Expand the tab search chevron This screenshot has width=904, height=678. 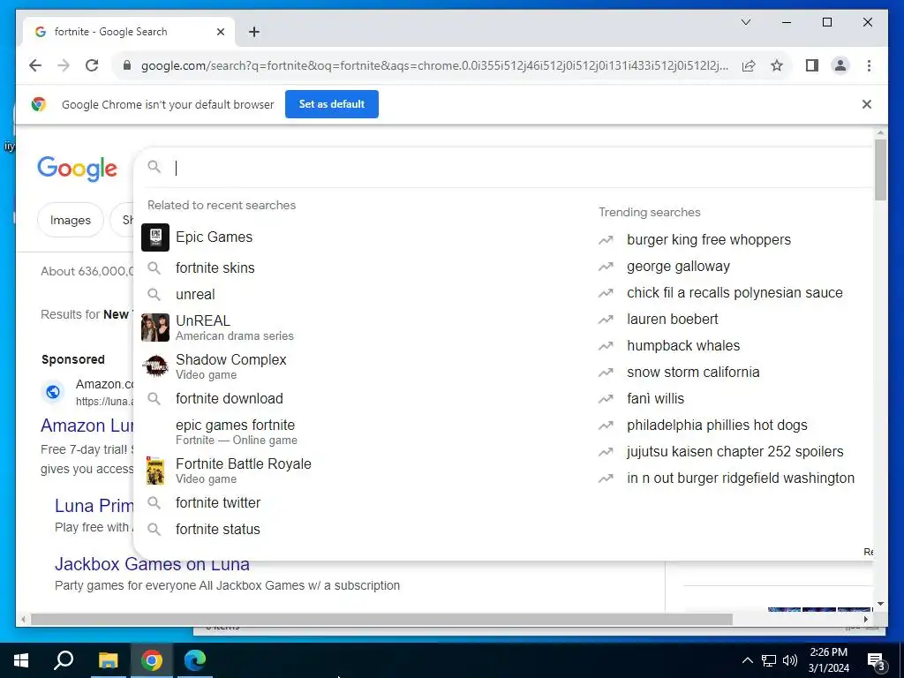745,22
